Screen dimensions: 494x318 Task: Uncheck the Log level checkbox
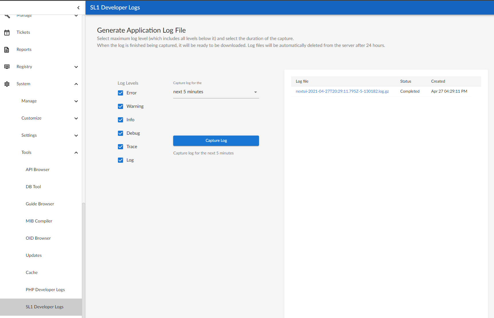120,160
